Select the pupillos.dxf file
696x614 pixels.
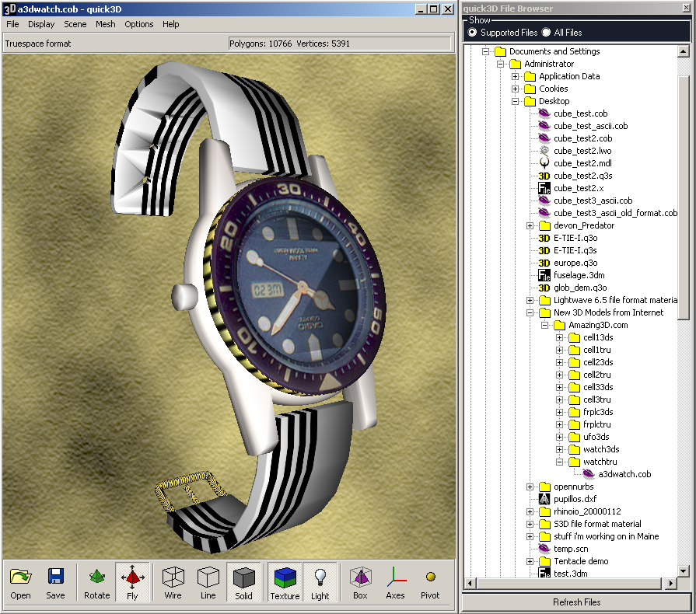[575, 499]
